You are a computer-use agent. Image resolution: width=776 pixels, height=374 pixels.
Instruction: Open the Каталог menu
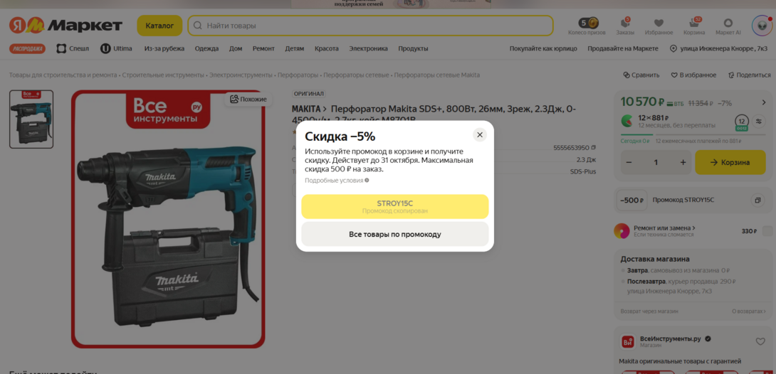coord(159,26)
